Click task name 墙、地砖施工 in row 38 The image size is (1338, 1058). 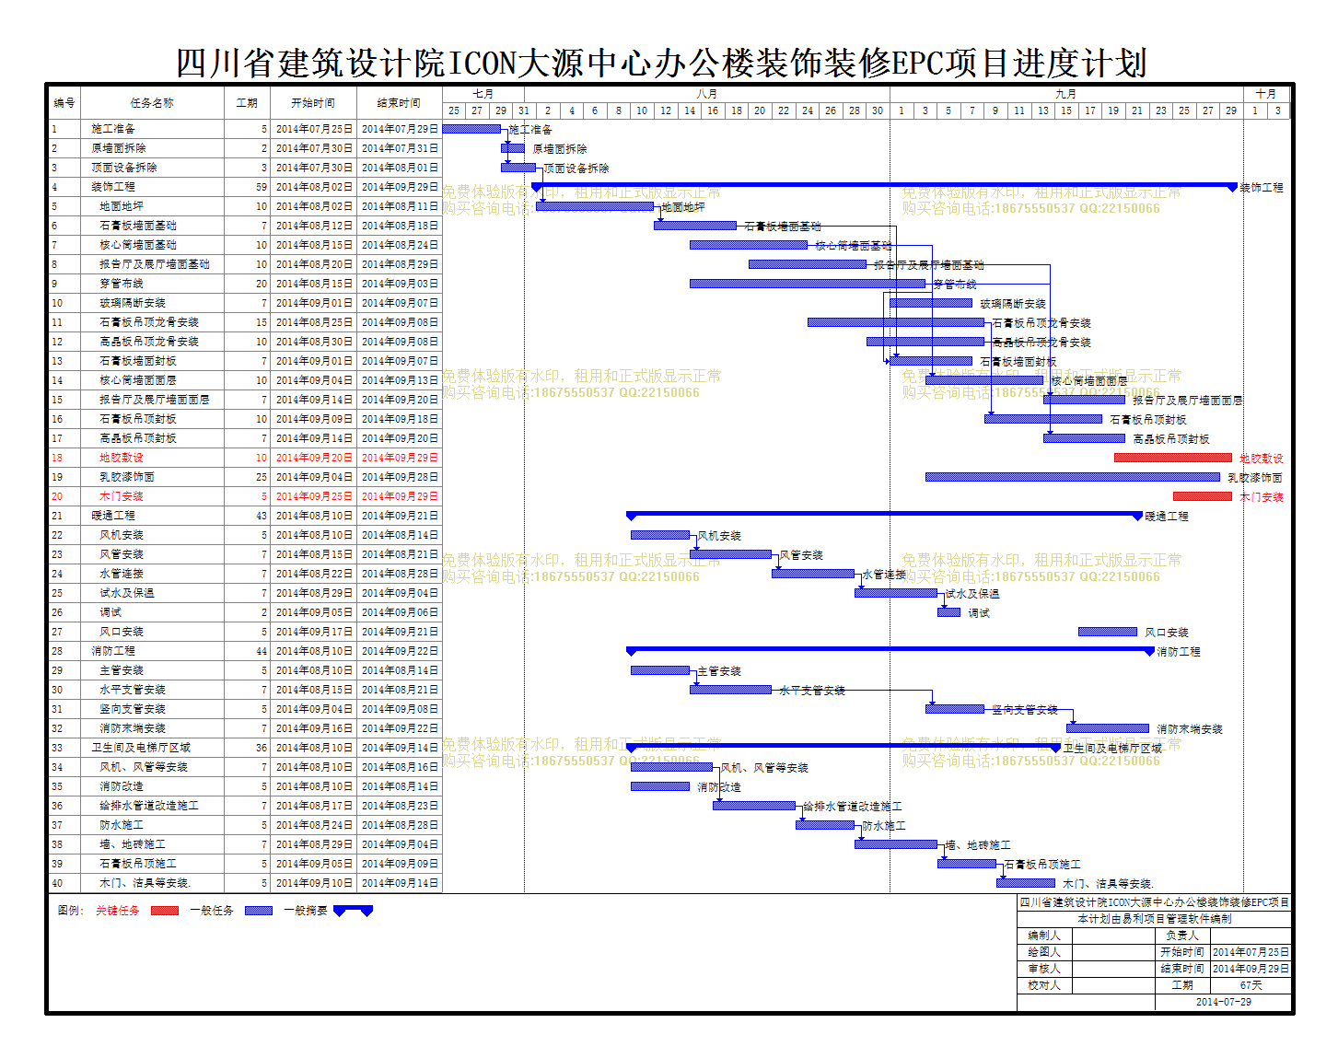pyautogui.click(x=133, y=844)
